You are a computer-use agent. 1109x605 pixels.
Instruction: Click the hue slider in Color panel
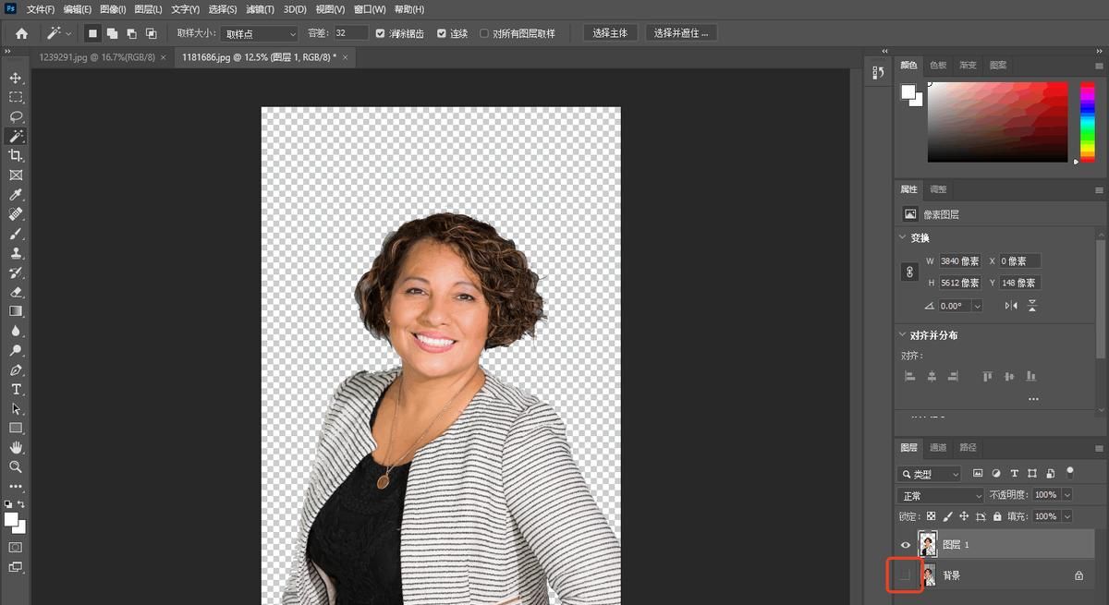pos(1088,122)
